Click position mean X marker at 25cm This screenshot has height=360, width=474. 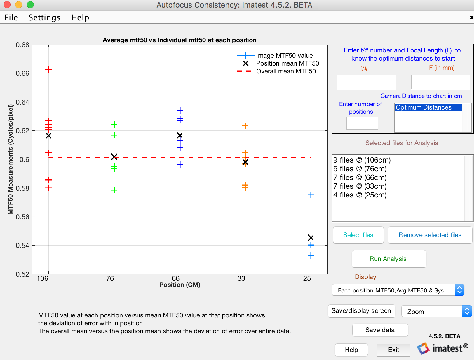point(311,238)
